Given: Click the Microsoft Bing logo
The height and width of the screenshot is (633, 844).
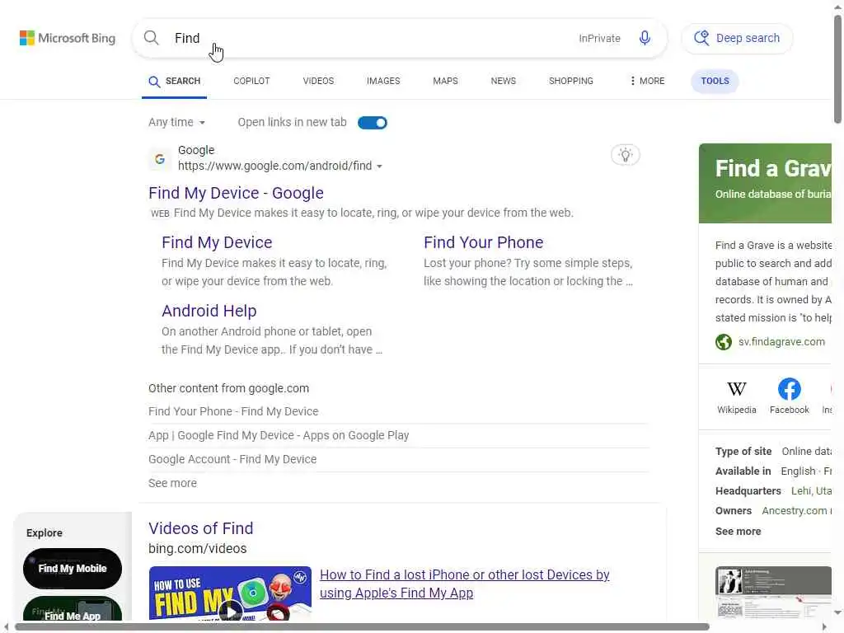Looking at the screenshot, I should 68,38.
